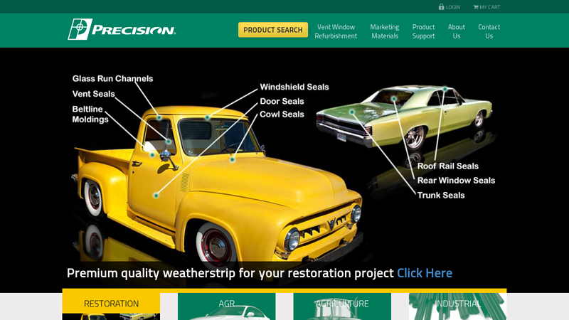Image resolution: width=569 pixels, height=320 pixels.
Task: Click the Windshield Seals label
Action: click(294, 87)
